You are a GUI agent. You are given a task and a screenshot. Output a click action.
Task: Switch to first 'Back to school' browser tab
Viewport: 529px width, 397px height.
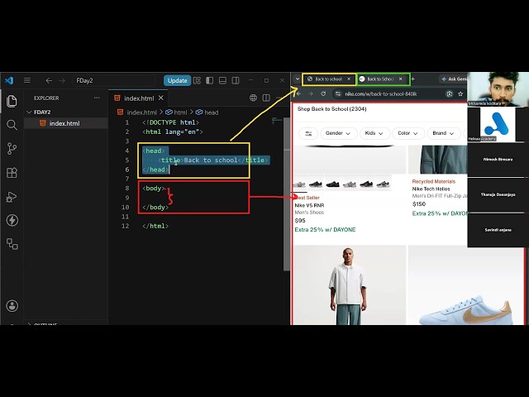[x=328, y=79]
